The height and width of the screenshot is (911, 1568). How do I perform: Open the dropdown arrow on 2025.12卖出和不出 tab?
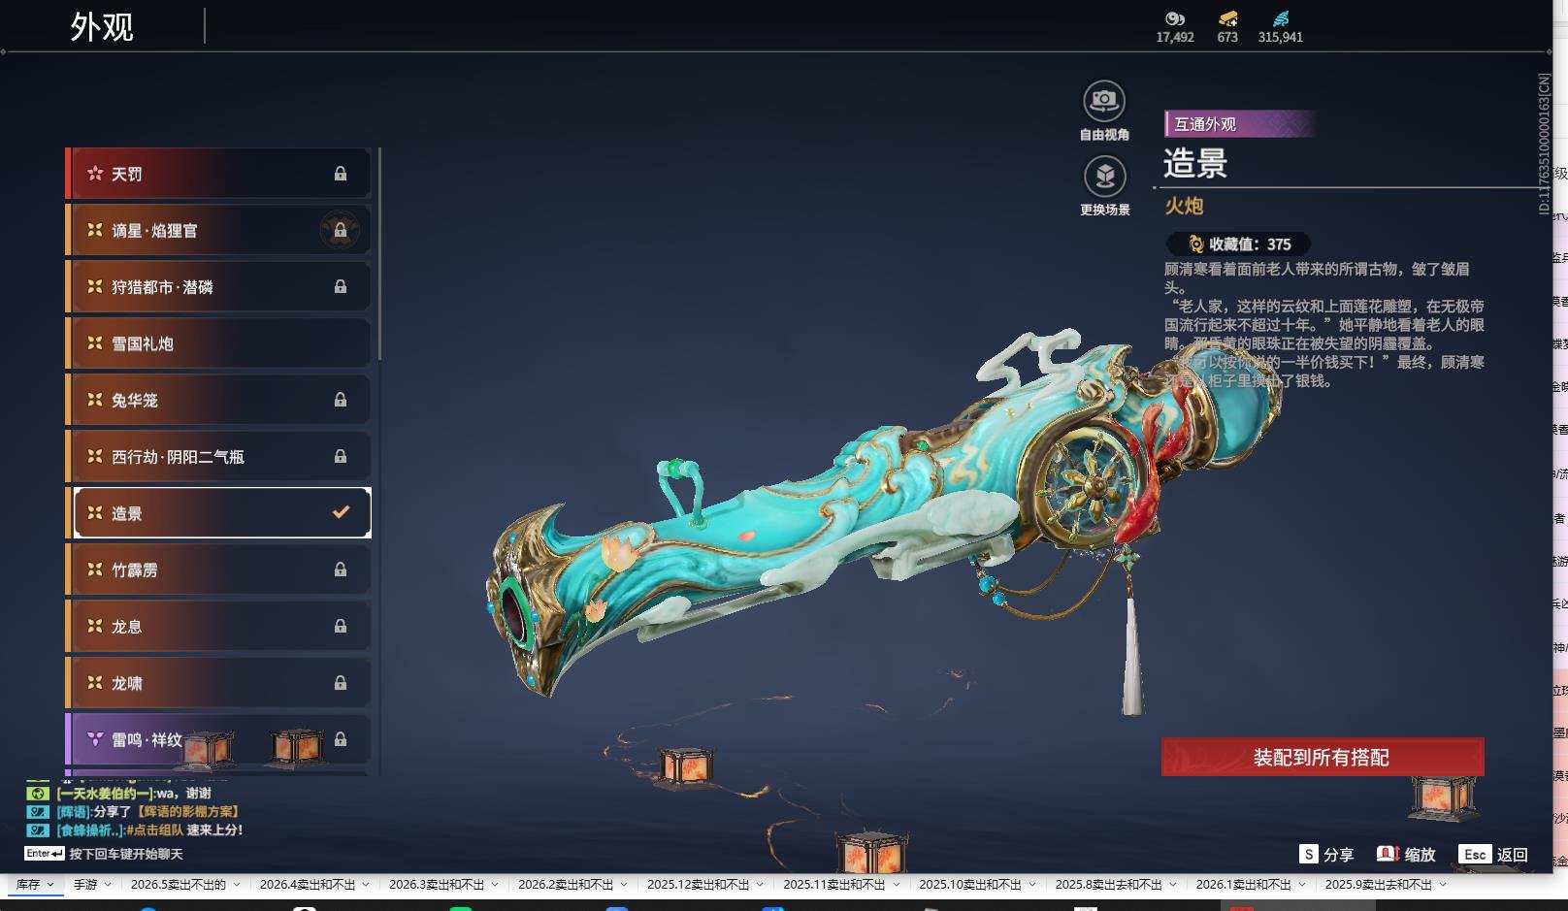pyautogui.click(x=759, y=885)
